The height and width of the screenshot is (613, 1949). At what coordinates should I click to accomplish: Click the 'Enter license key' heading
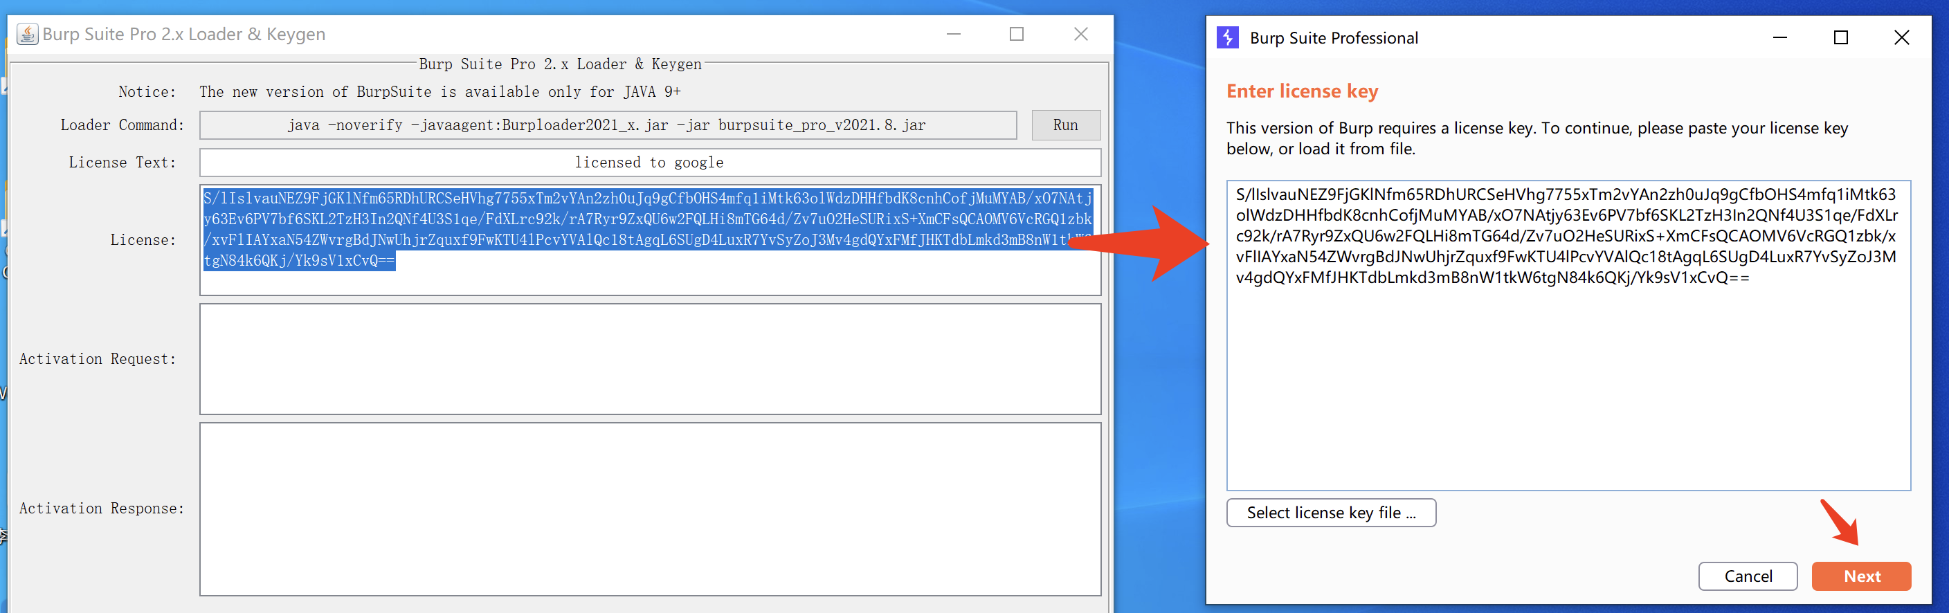pos(1302,91)
